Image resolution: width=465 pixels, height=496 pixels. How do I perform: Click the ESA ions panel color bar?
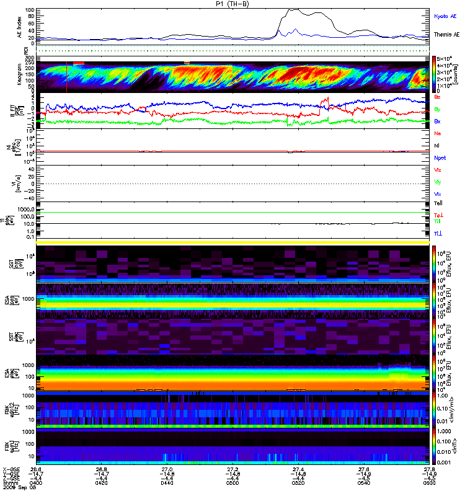(434, 300)
